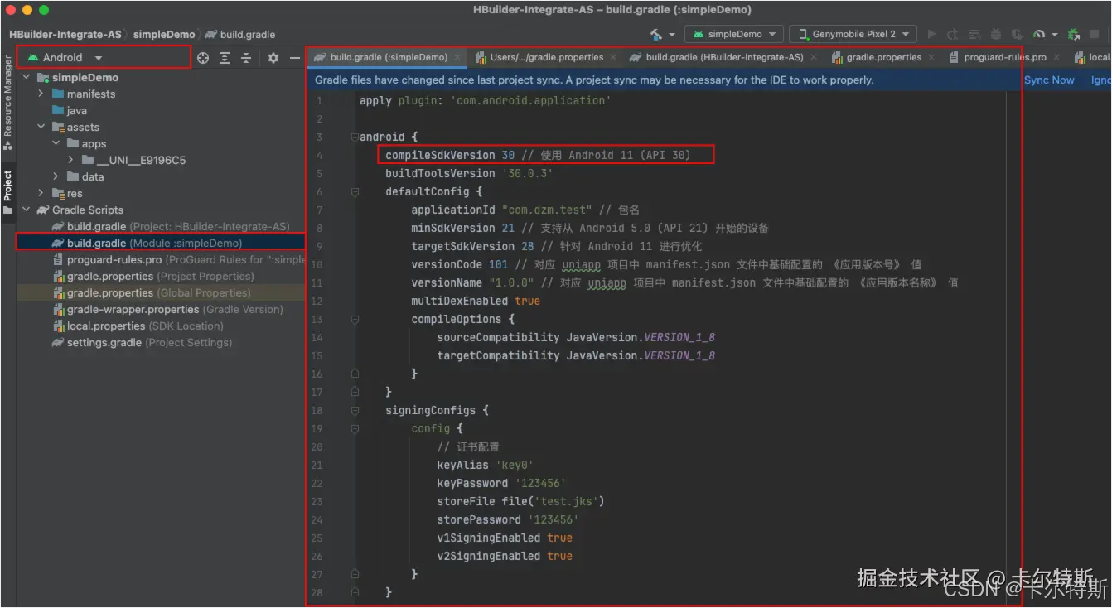Click storeFile file('test.jks') line
Screen dimensions: 1112x608
pos(520,501)
